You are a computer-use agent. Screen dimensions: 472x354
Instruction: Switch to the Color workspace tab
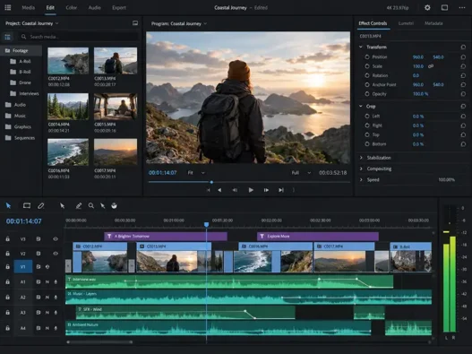point(72,8)
